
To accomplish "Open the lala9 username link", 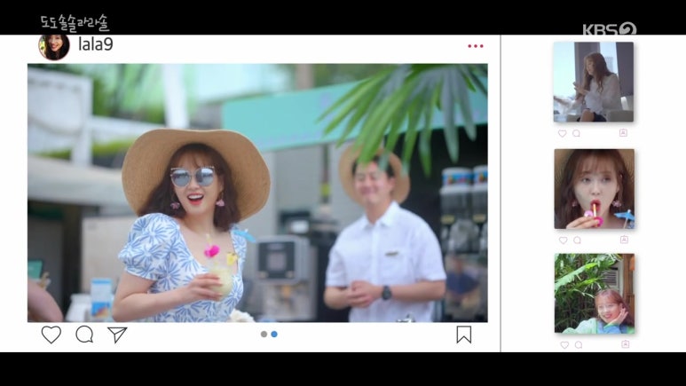I will 96,44.
